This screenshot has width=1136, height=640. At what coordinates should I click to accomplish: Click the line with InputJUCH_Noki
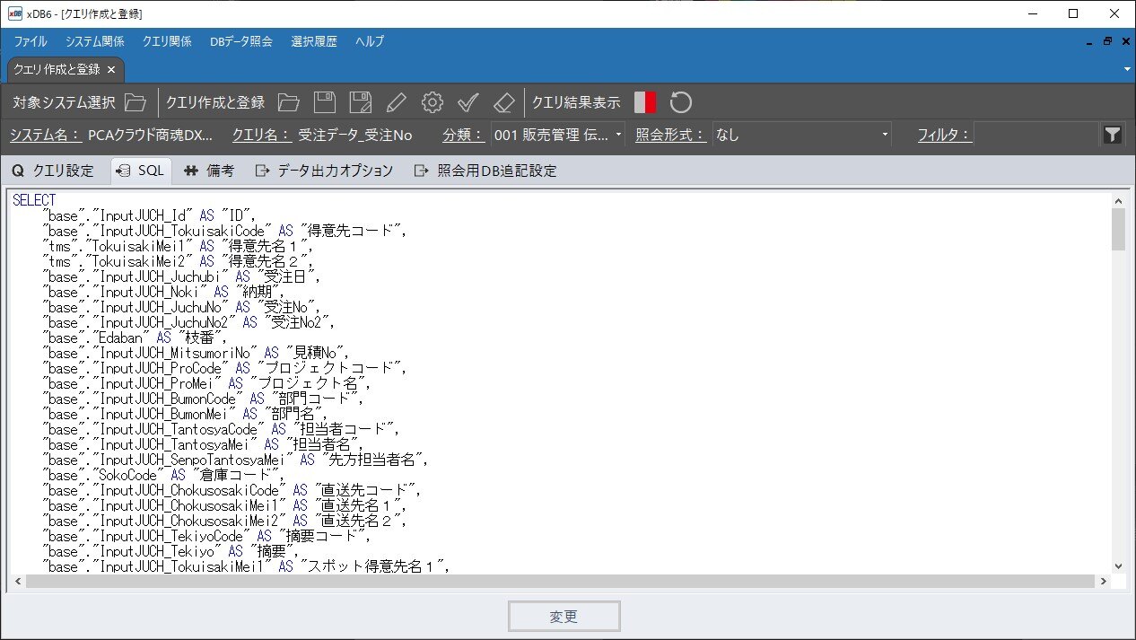click(x=164, y=292)
